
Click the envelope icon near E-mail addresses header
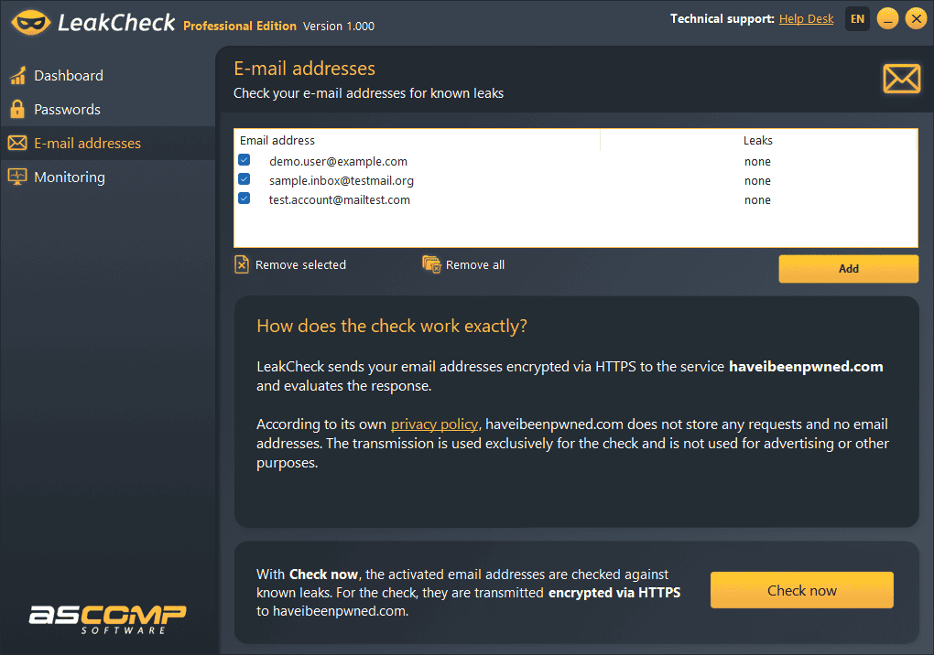[x=901, y=79]
